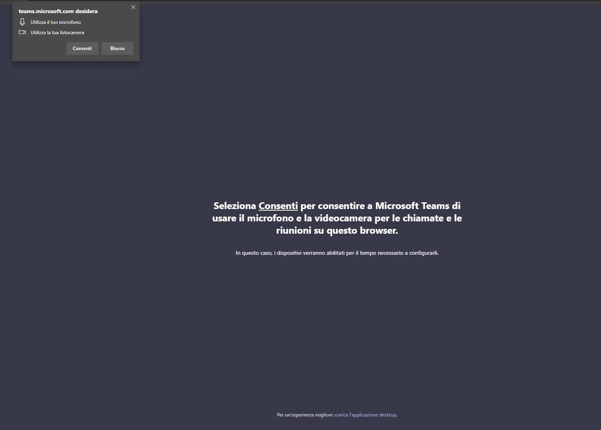Click the "Per un'esperienza migliore" text
This screenshot has height=430, width=601.
pyautogui.click(x=305, y=415)
